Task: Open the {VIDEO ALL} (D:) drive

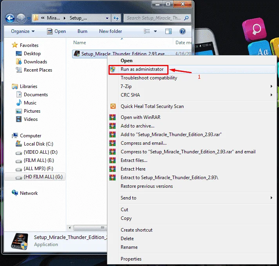Action: (41, 152)
